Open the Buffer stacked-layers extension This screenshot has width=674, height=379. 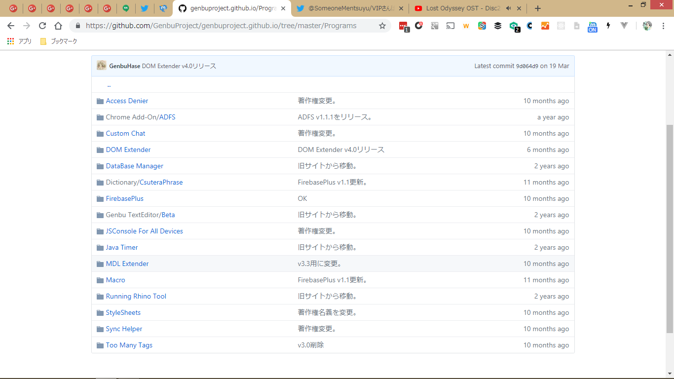pos(497,26)
